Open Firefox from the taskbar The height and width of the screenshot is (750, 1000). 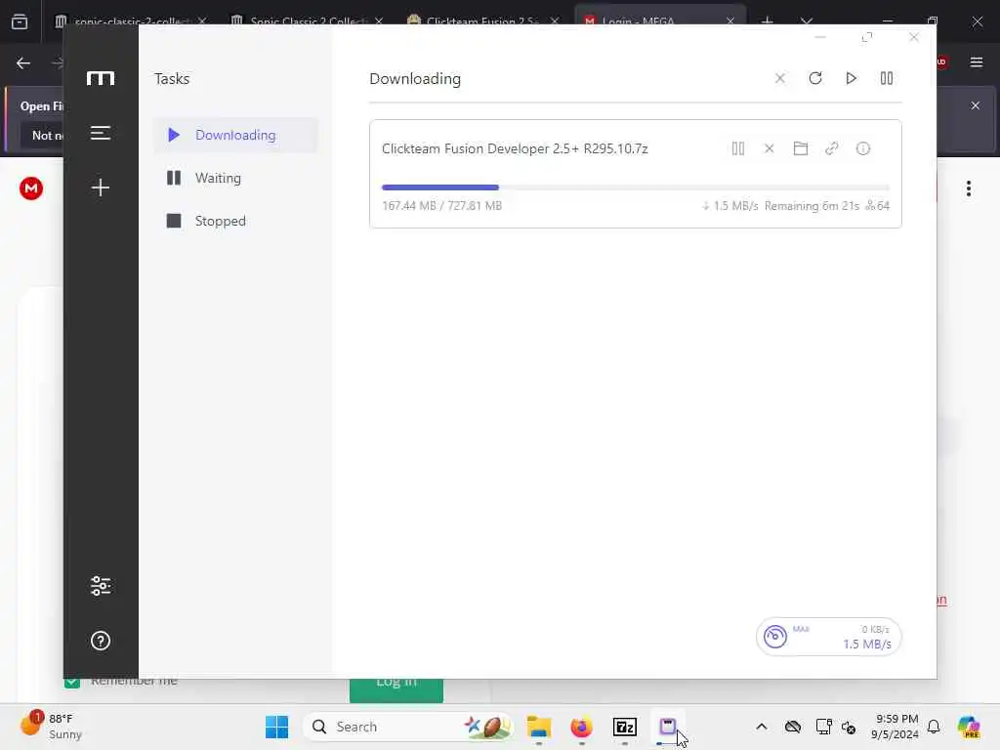(582, 727)
